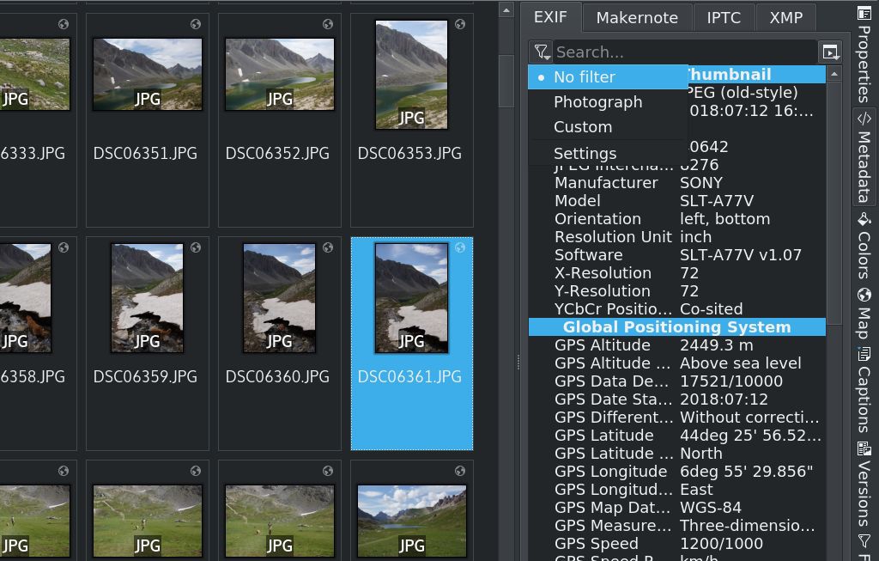Open the Versions sidebar tab
Screen dimensions: 879x561
(x=864, y=485)
